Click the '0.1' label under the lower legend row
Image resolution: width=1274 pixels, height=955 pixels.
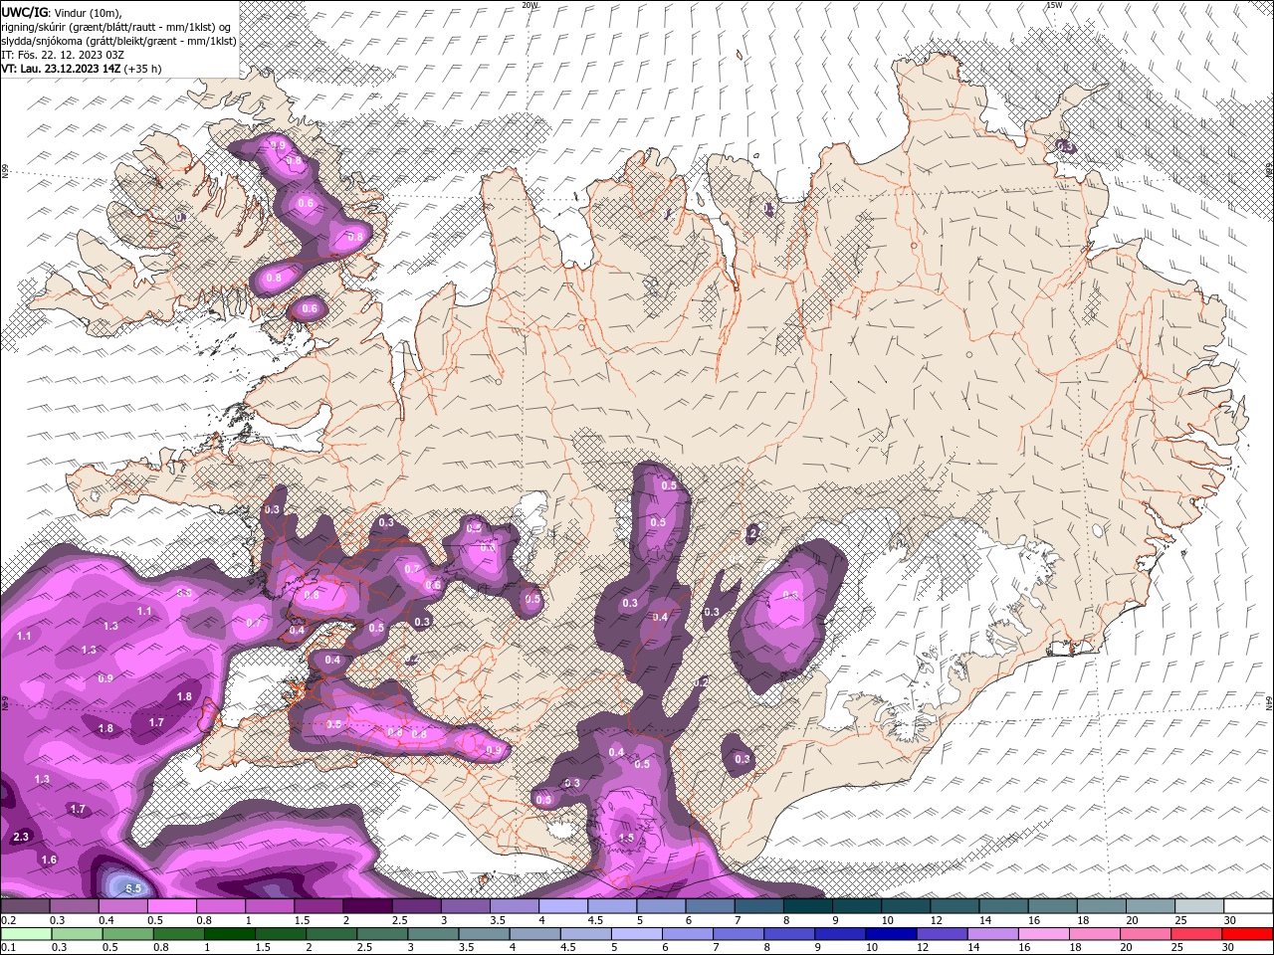tap(9, 947)
